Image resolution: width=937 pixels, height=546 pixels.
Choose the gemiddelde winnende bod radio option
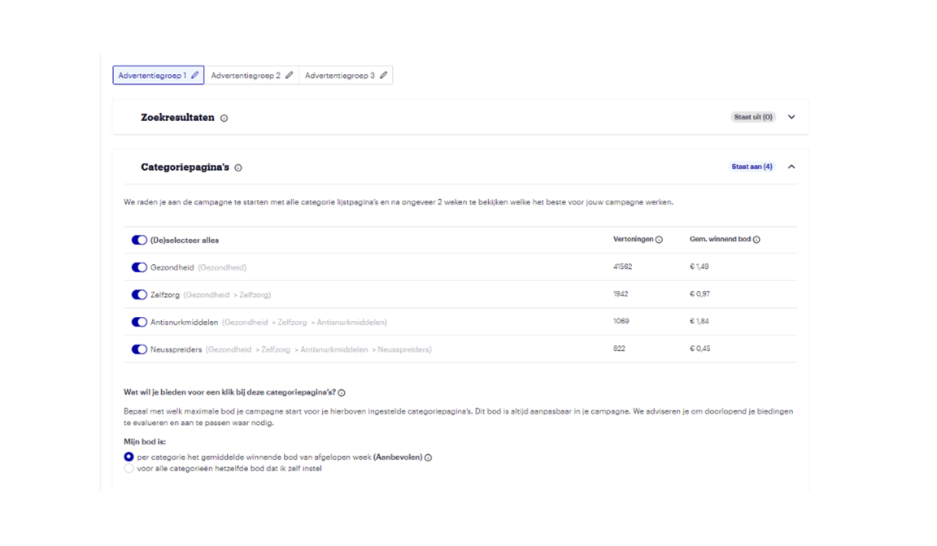click(x=129, y=457)
